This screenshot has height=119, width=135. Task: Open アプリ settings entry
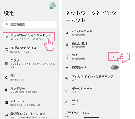point(29,63)
